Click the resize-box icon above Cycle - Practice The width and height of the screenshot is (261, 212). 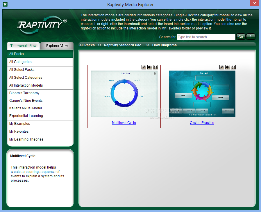233,67
